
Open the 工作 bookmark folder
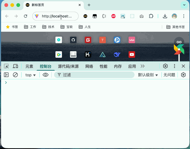coord(30,27)
